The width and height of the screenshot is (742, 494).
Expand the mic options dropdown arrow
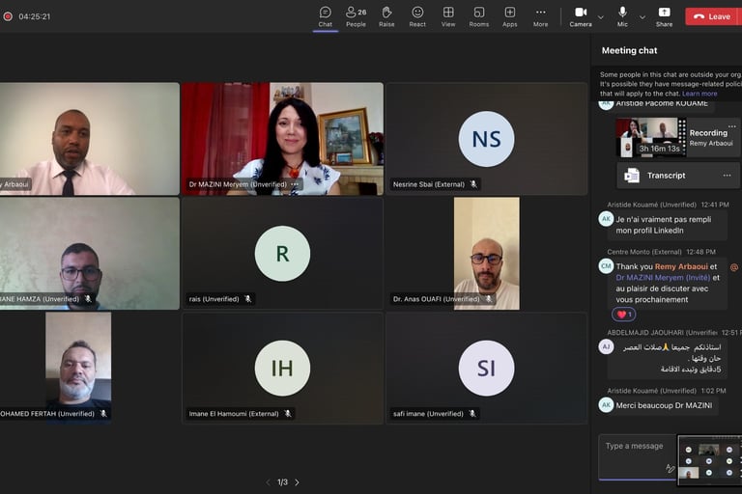point(642,17)
